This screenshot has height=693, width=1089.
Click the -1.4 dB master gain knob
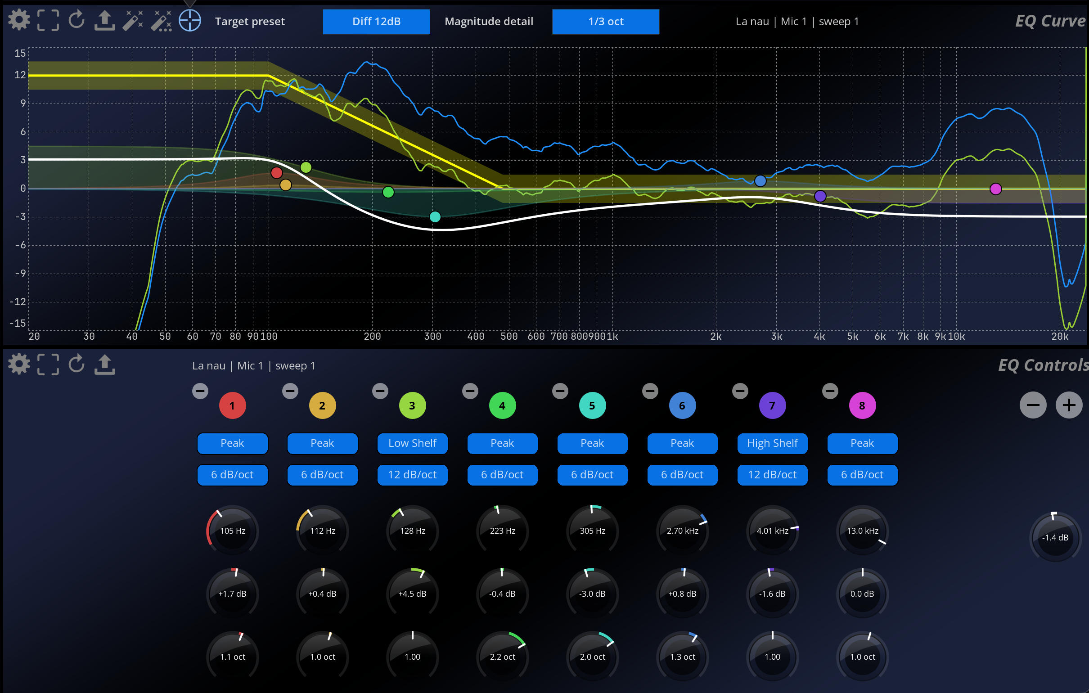1055,537
